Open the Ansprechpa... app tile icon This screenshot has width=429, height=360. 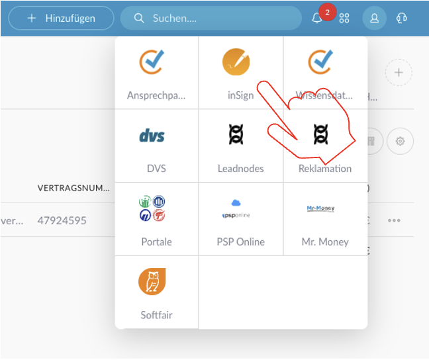(152, 62)
